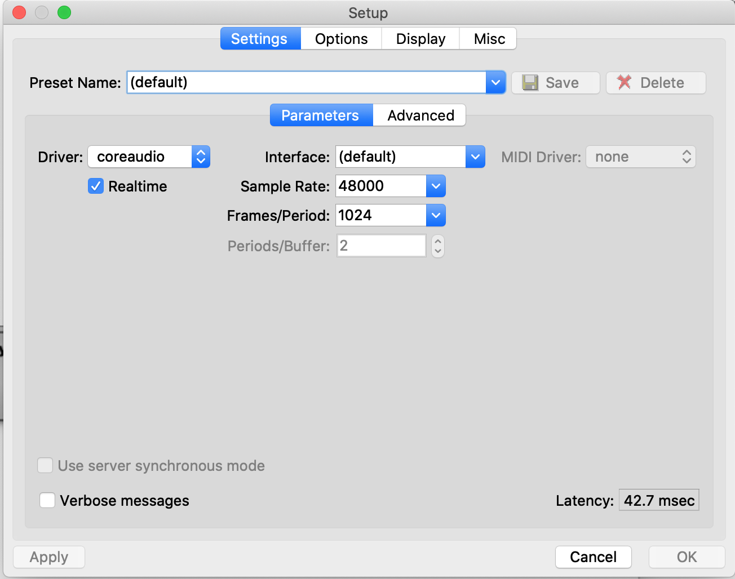Click the Latency label text

(x=585, y=501)
